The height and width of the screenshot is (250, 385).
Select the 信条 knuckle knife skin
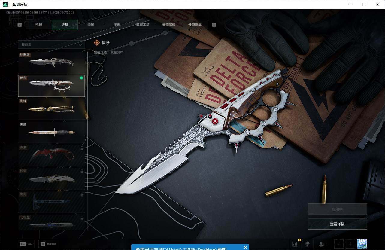[x=51, y=86]
